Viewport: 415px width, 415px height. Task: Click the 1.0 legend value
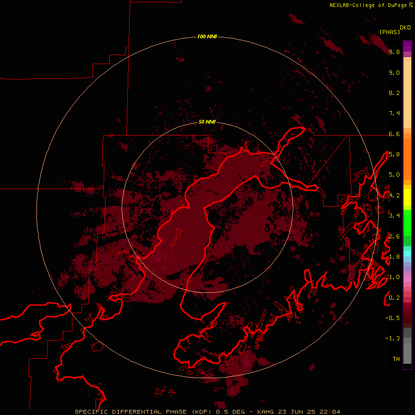[x=394, y=277]
